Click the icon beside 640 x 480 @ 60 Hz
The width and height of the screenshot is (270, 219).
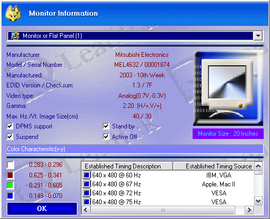point(87,175)
